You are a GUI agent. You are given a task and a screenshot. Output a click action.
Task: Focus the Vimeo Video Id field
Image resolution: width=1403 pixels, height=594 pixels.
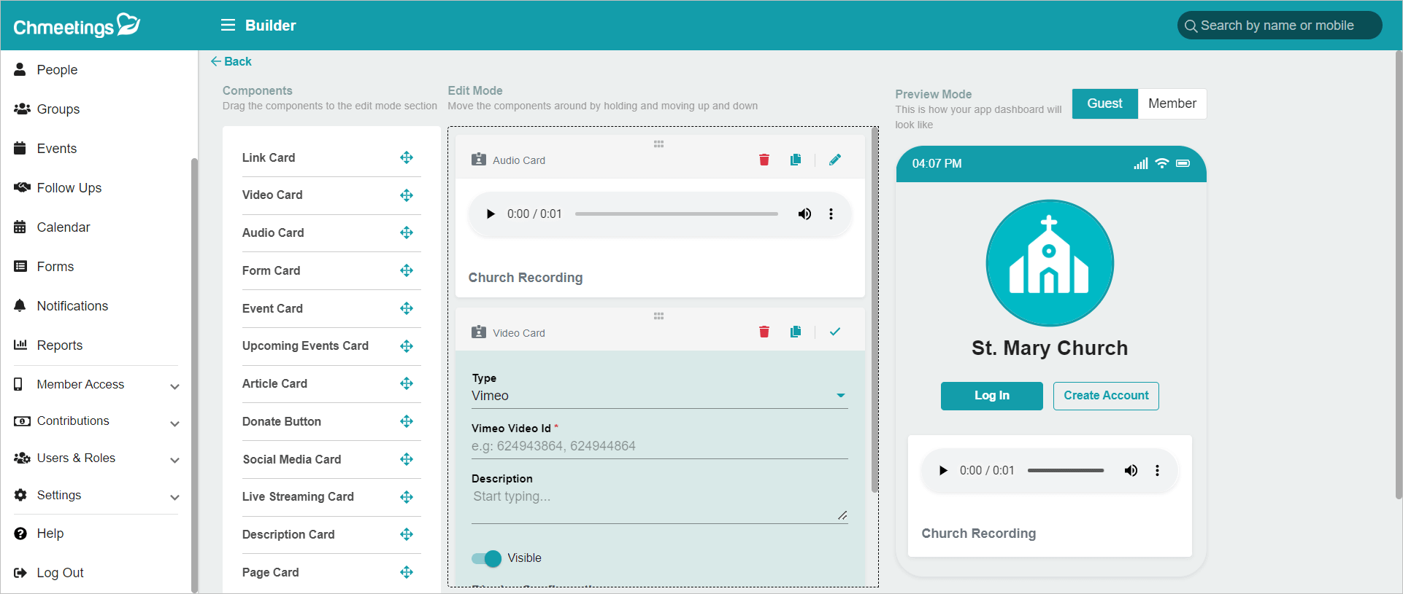point(659,446)
